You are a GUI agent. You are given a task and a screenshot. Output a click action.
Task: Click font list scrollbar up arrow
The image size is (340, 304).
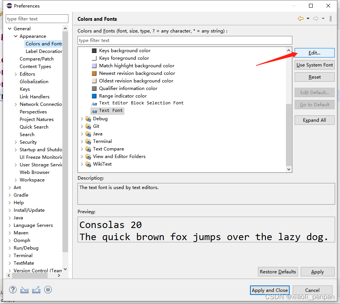289,50
